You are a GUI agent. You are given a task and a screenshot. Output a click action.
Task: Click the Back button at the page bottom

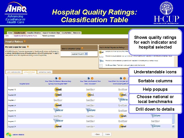97,134
